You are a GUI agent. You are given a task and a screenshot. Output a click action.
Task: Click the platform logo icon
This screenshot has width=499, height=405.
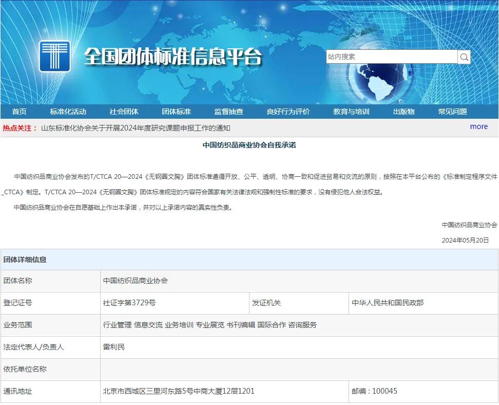pyautogui.click(x=55, y=56)
